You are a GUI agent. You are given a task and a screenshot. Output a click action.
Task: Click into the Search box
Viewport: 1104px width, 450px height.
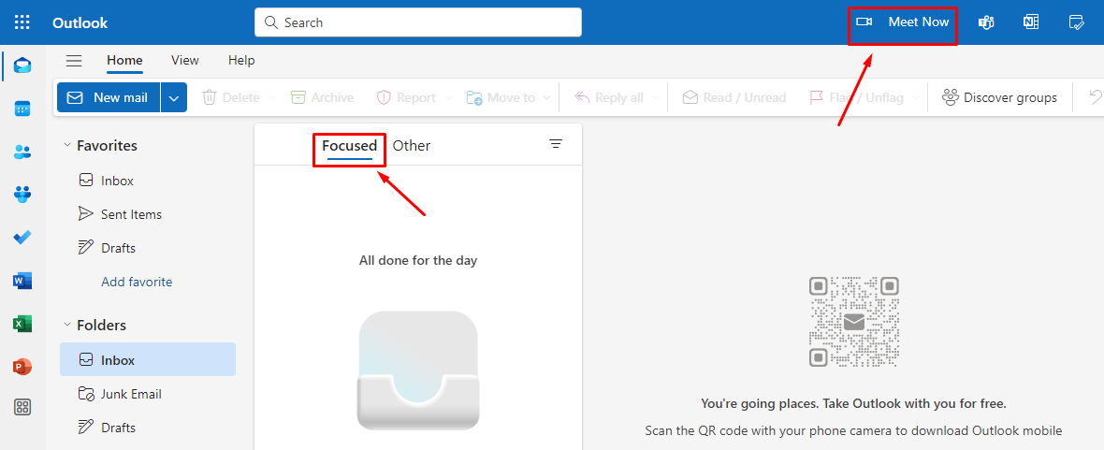click(418, 22)
